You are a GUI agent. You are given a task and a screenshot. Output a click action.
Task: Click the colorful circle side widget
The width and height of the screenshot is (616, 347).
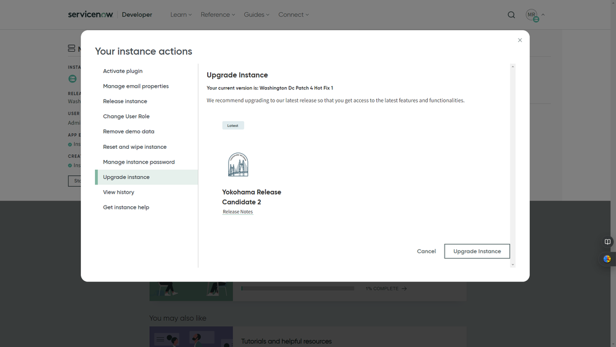point(607,259)
